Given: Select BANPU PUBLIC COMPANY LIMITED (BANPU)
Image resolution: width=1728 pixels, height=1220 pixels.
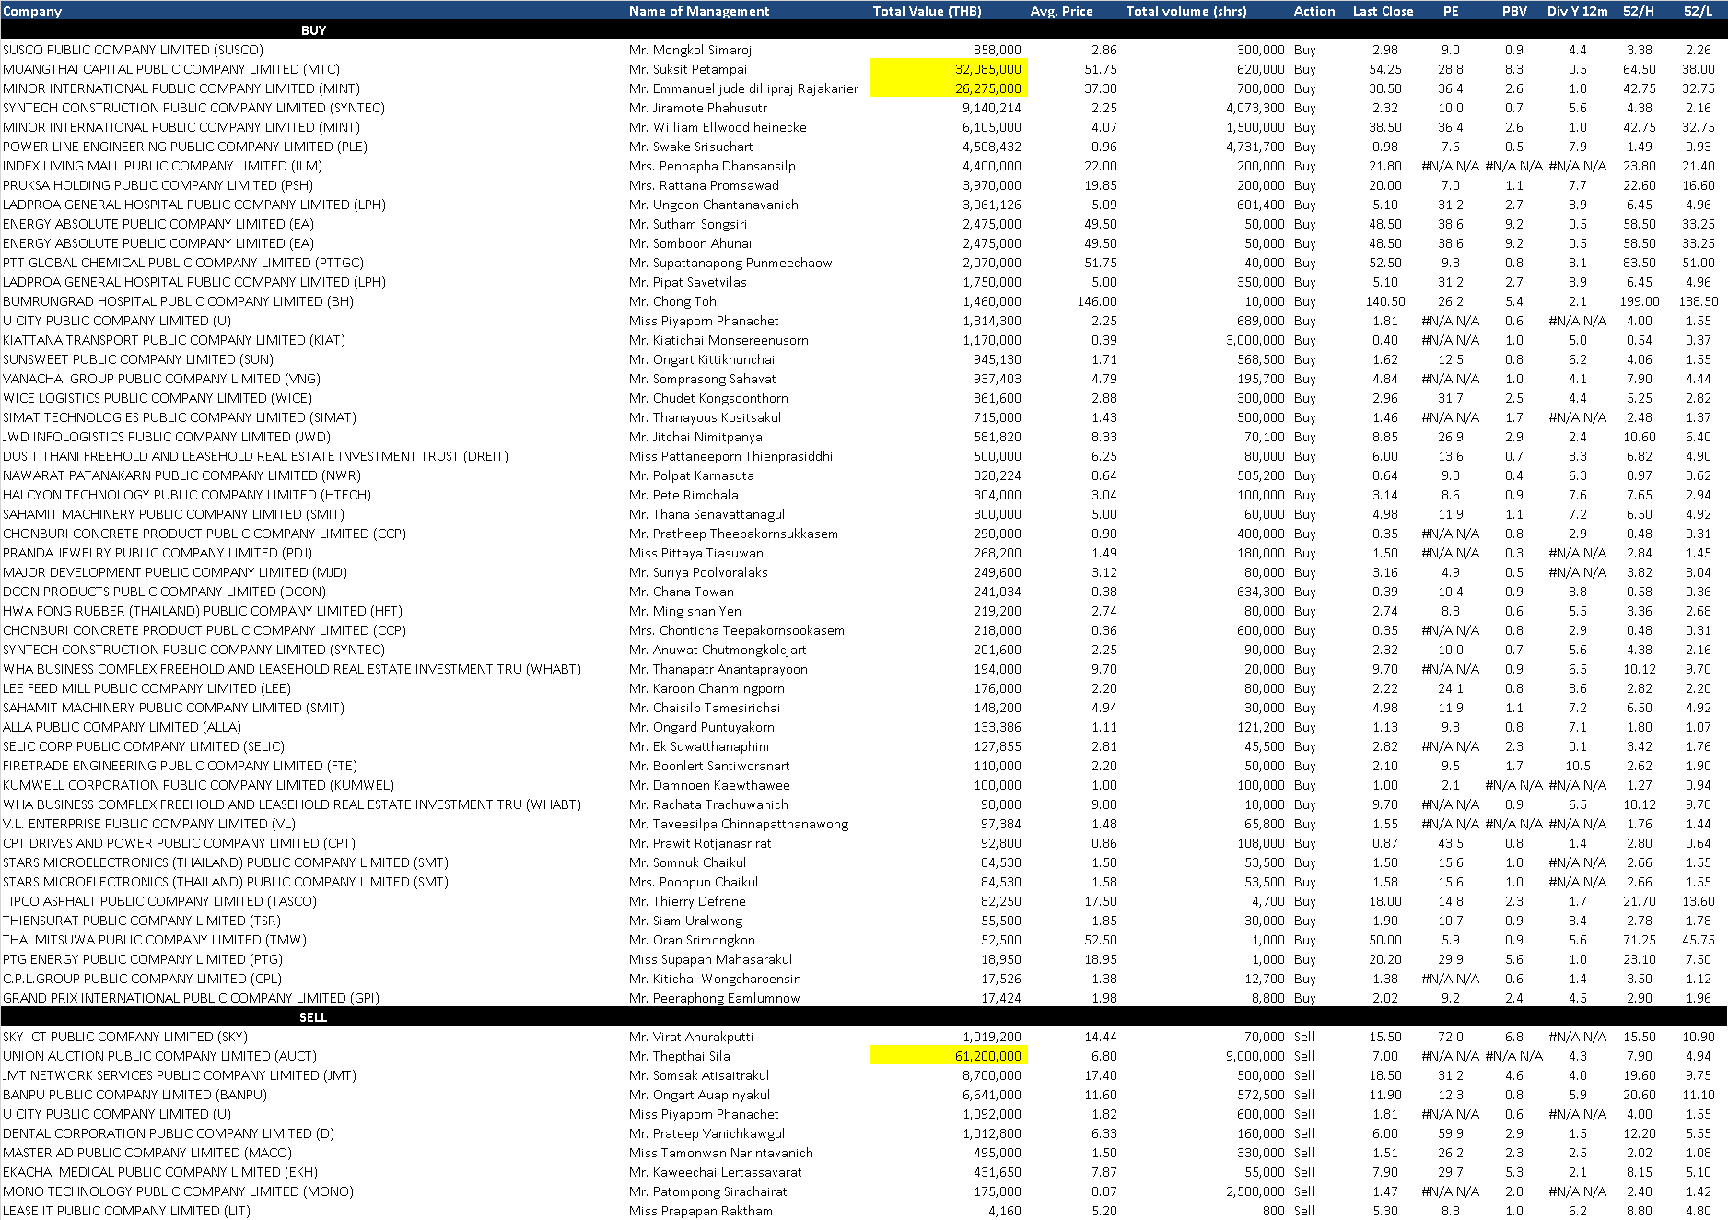Looking at the screenshot, I should 134,1095.
